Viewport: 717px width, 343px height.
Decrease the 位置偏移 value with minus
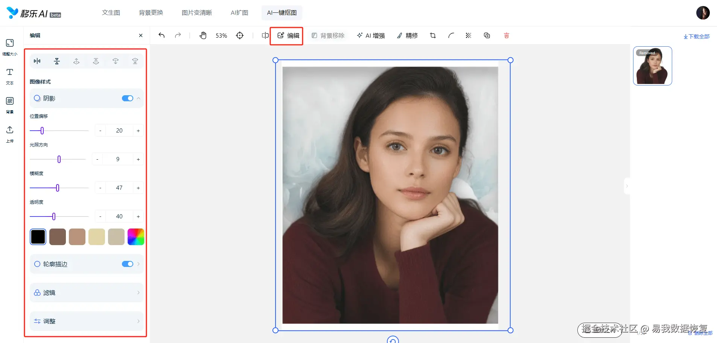click(100, 131)
